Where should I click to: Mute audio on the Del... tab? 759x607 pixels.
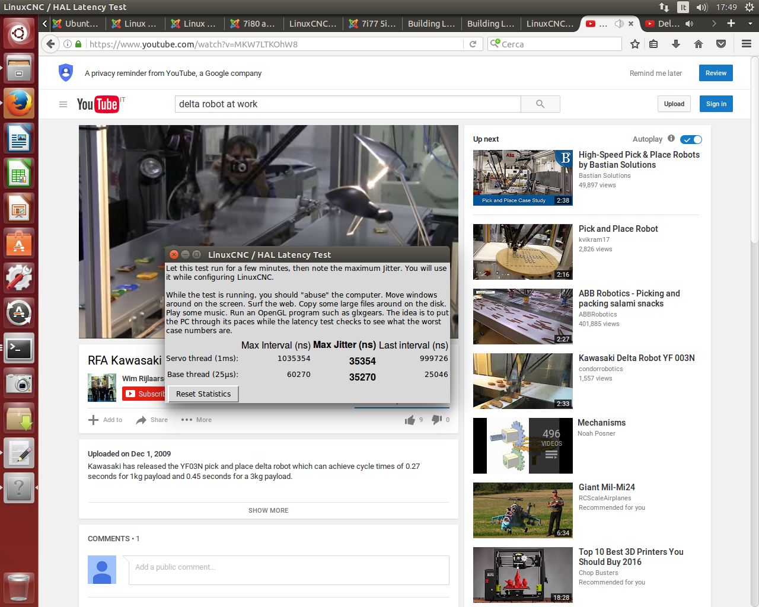(689, 24)
